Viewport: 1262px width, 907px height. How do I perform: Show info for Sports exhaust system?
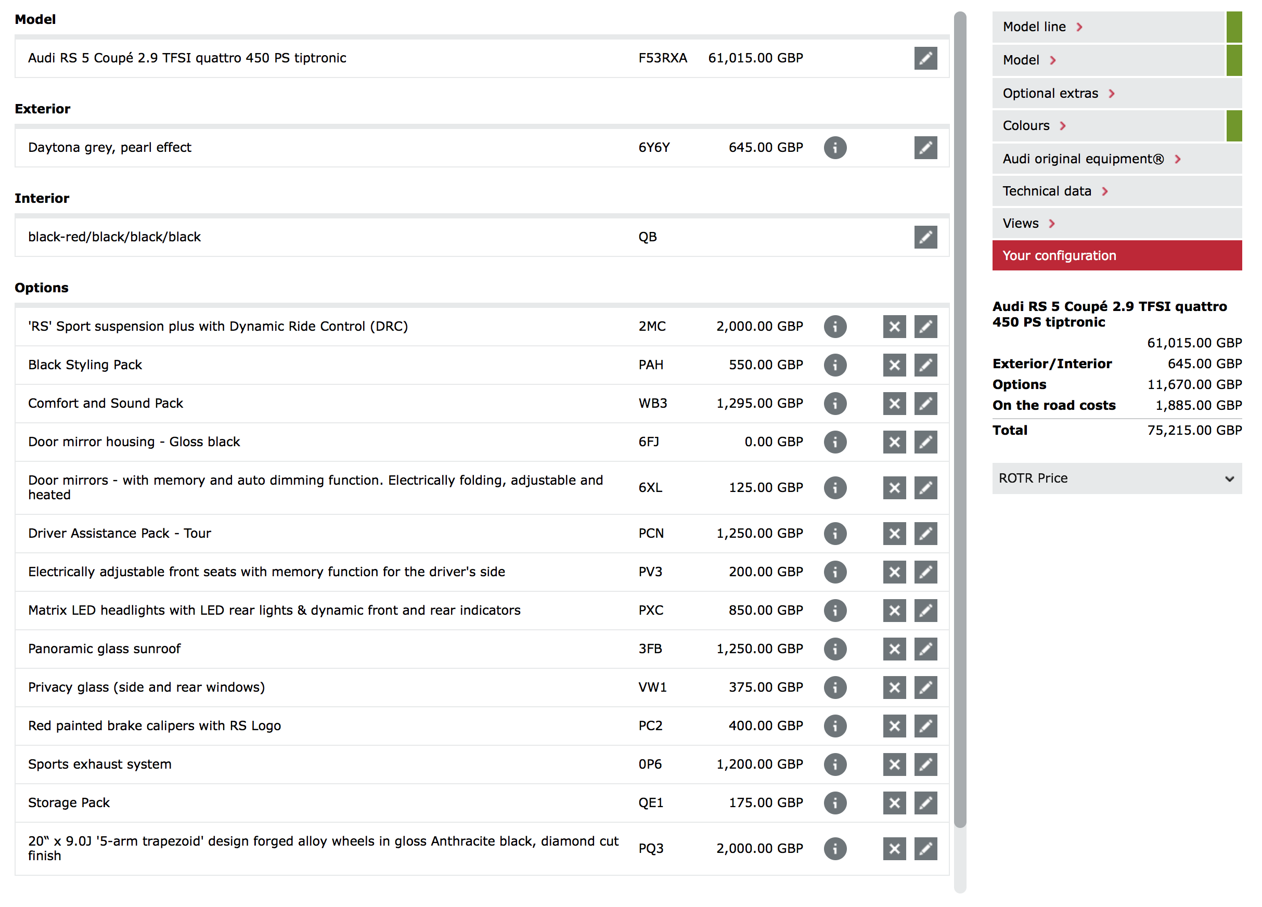click(x=834, y=763)
